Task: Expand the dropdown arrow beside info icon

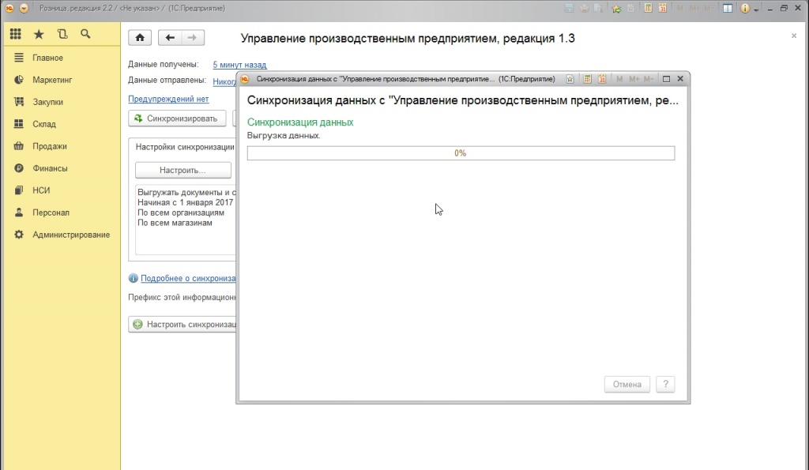Action: tap(756, 9)
